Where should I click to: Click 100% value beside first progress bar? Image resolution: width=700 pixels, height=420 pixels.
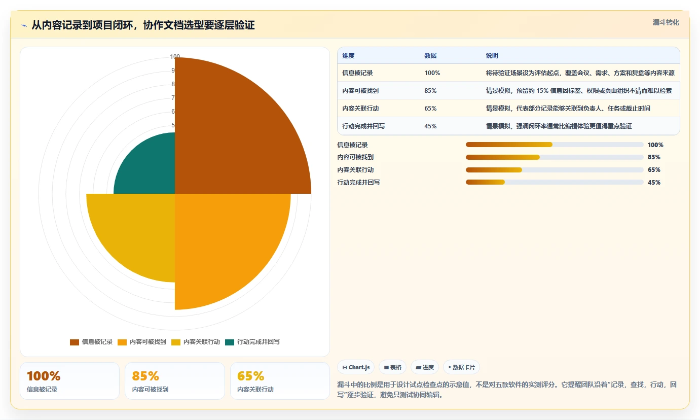pyautogui.click(x=655, y=145)
